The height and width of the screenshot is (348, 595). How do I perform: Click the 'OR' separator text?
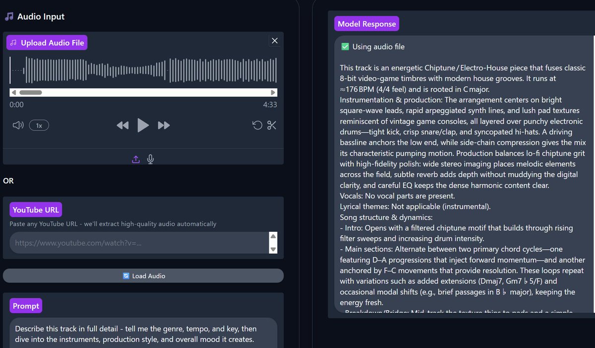coord(8,181)
